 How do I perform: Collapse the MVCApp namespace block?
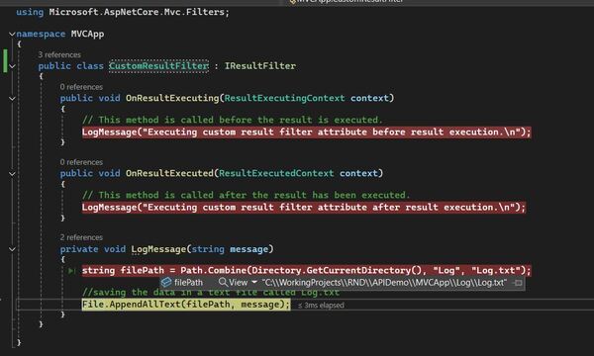click(x=12, y=34)
